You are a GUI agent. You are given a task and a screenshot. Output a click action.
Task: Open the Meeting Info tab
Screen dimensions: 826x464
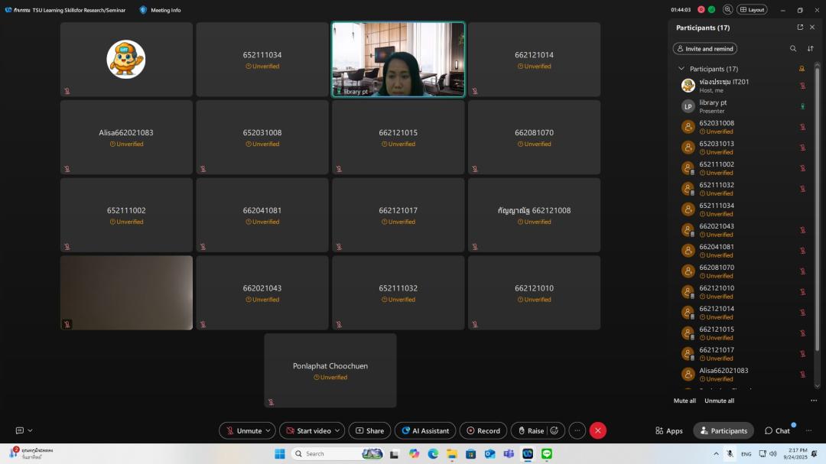point(161,10)
